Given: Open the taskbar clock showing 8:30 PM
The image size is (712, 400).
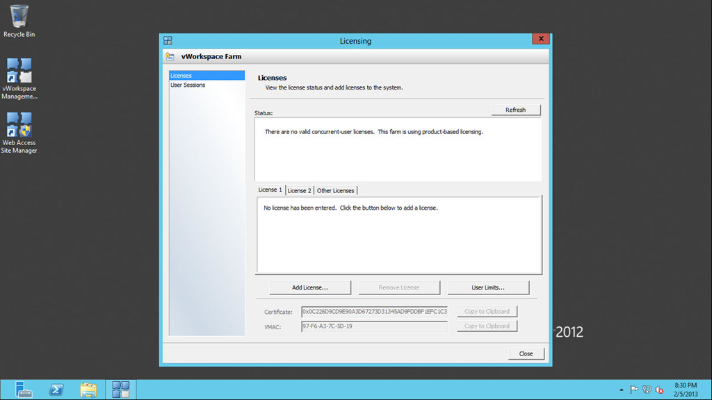Looking at the screenshot, I should (x=686, y=390).
